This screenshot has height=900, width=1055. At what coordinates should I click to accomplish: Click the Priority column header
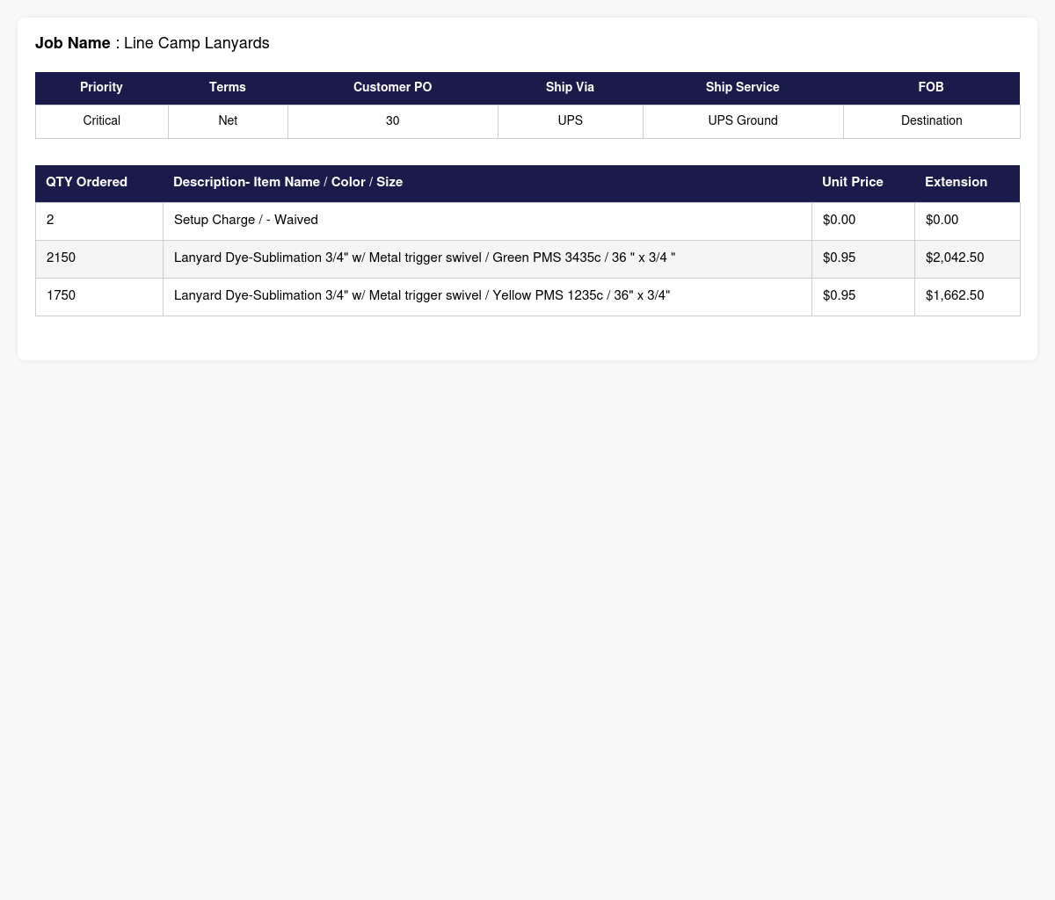101,88
